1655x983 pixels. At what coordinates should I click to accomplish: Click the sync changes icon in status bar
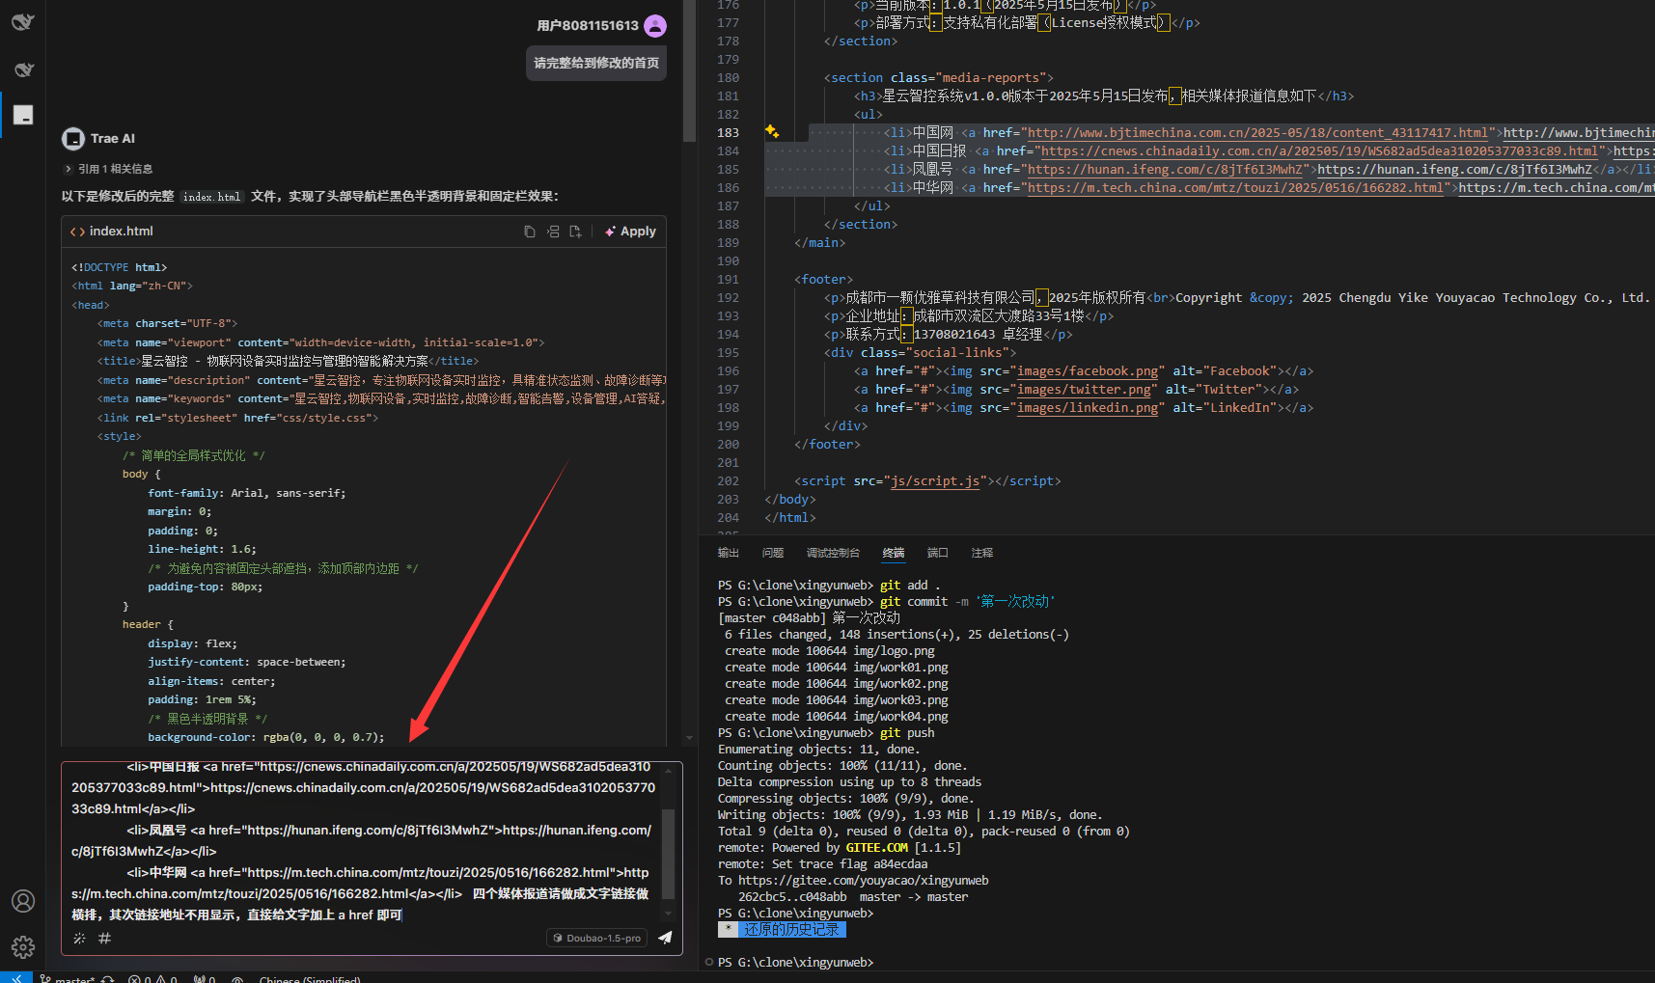point(107,978)
